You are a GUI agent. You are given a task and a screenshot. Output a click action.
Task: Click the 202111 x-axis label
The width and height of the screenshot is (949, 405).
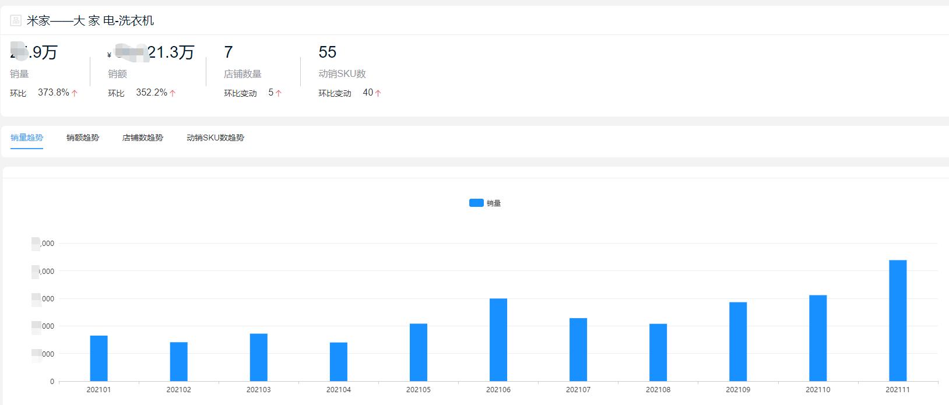click(898, 390)
